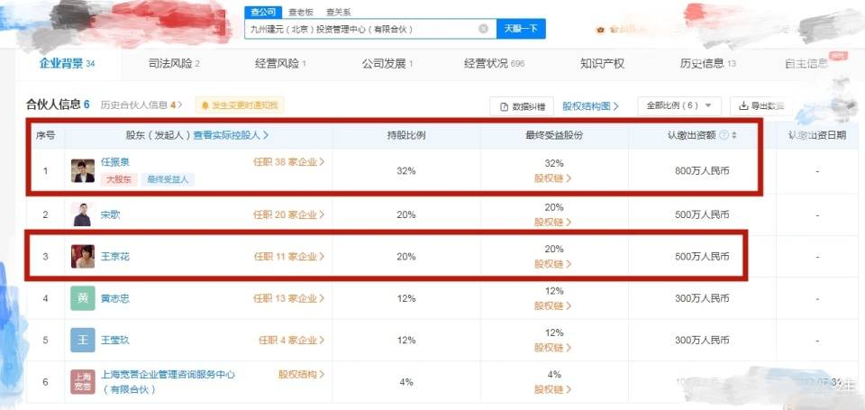This screenshot has width=865, height=410.
Task: Switch to the 司法风险 tab
Action: [173, 64]
